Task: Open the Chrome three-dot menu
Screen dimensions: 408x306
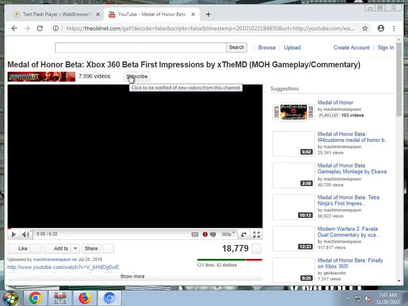Action: [394, 28]
